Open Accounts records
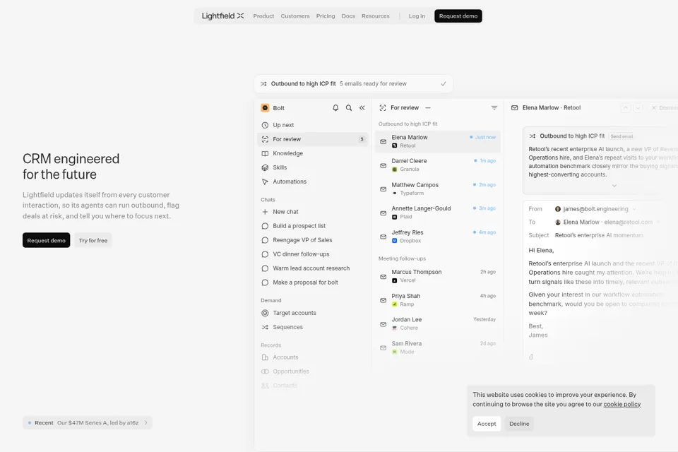The width and height of the screenshot is (678, 452). coord(313,357)
